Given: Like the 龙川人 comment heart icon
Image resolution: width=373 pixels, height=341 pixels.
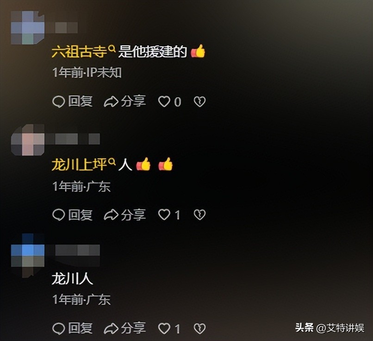Looking at the screenshot, I should (164, 328).
